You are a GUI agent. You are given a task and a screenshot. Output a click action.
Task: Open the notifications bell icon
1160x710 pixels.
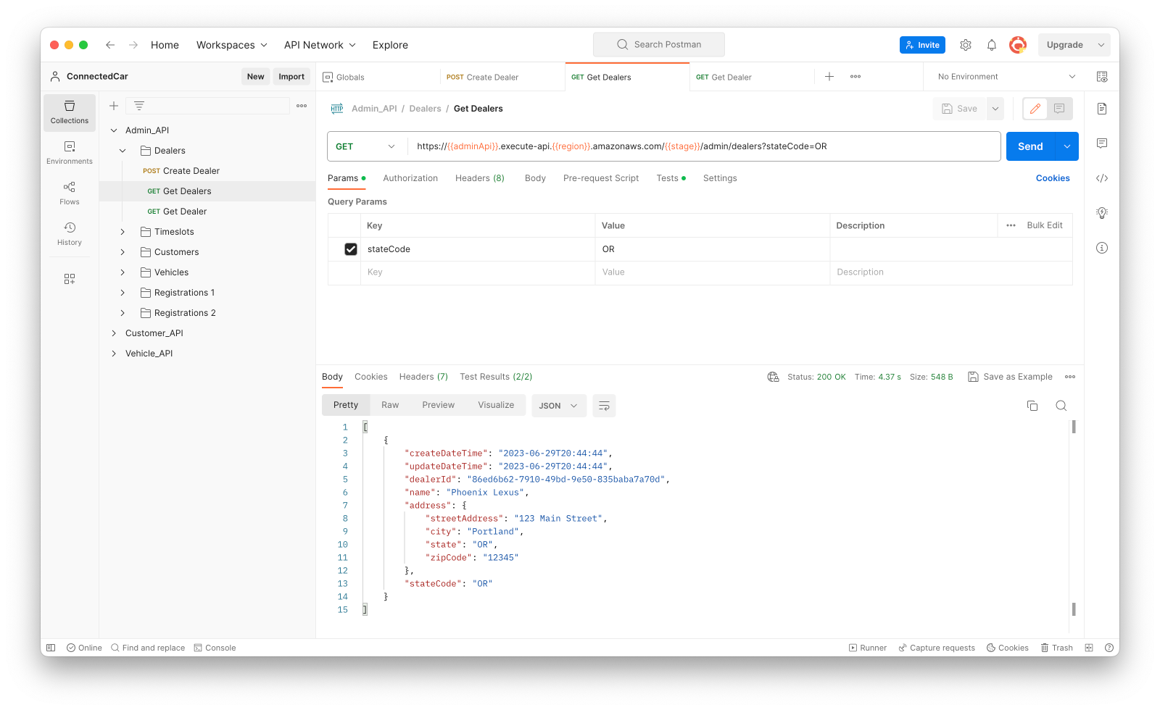pyautogui.click(x=992, y=45)
